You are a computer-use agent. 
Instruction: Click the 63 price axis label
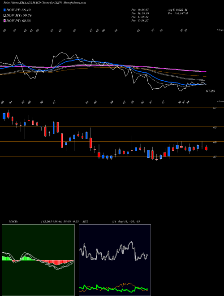[215, 128]
